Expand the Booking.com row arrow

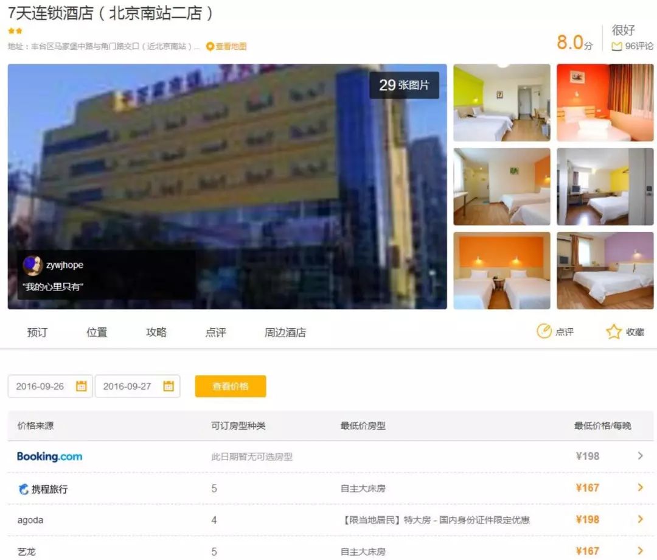(x=640, y=456)
